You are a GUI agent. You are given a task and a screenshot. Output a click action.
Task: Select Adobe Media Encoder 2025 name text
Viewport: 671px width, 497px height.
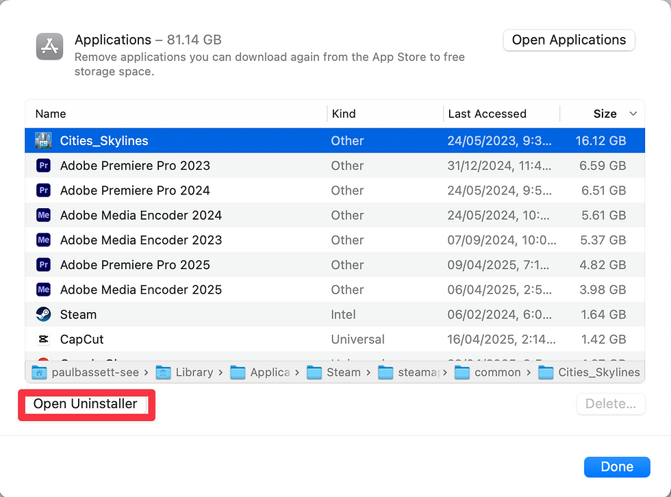(141, 290)
